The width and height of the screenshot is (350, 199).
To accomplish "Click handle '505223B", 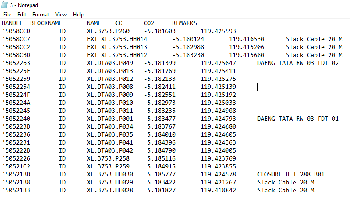I will 16,126.
